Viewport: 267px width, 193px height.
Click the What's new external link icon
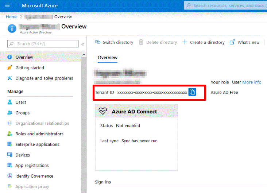click(232, 42)
